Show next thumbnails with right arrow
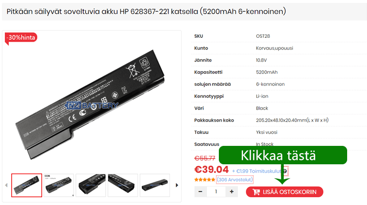 tap(177, 185)
